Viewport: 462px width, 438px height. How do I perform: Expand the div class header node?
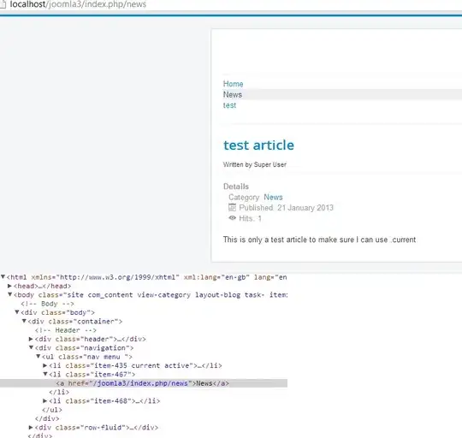(31, 339)
